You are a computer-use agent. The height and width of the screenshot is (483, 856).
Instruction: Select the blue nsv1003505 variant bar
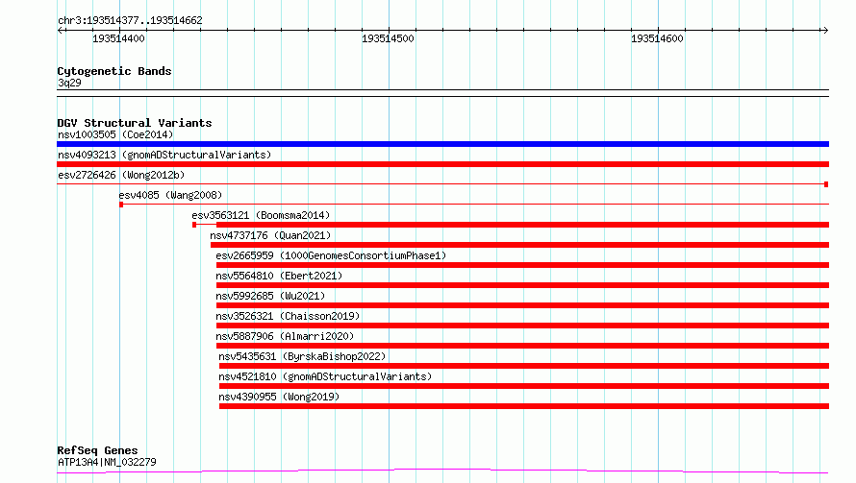click(x=442, y=144)
